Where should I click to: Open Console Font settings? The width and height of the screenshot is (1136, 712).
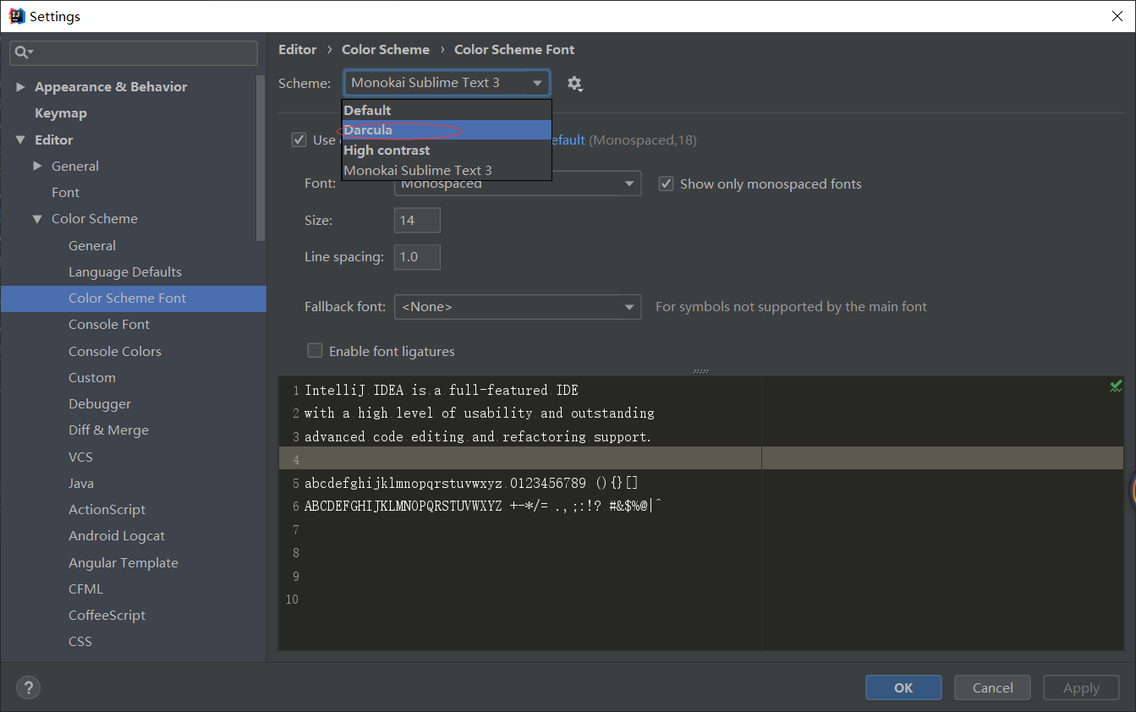pyautogui.click(x=109, y=325)
